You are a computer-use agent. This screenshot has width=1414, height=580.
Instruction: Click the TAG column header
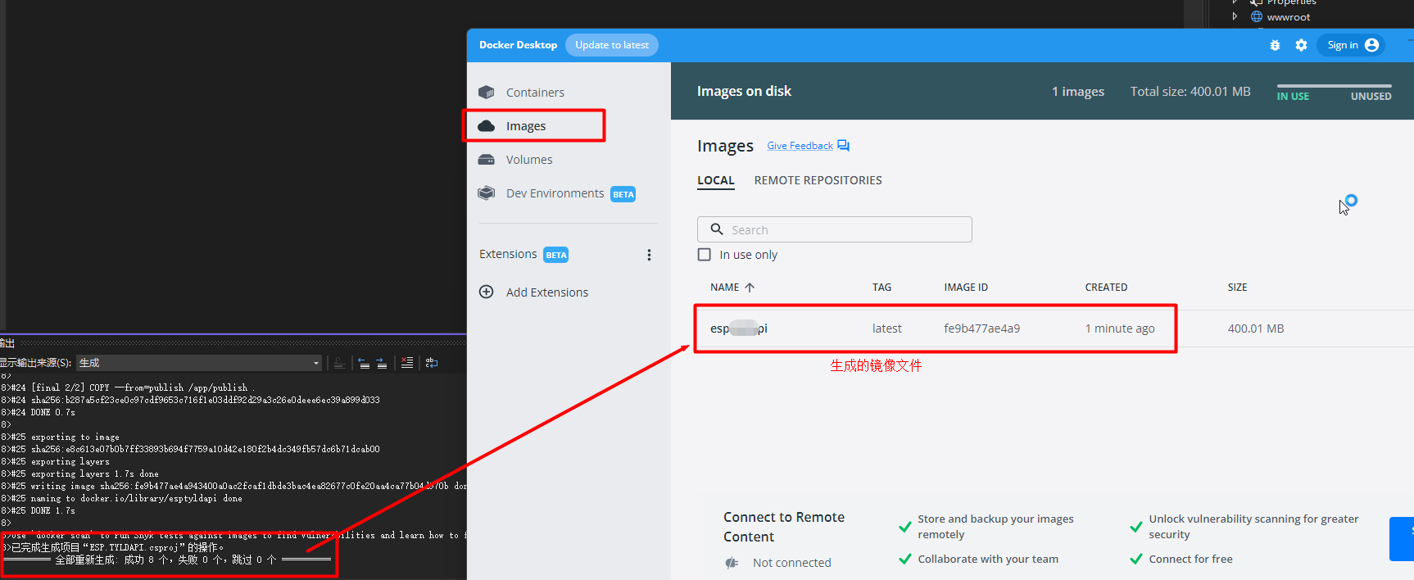[881, 288]
